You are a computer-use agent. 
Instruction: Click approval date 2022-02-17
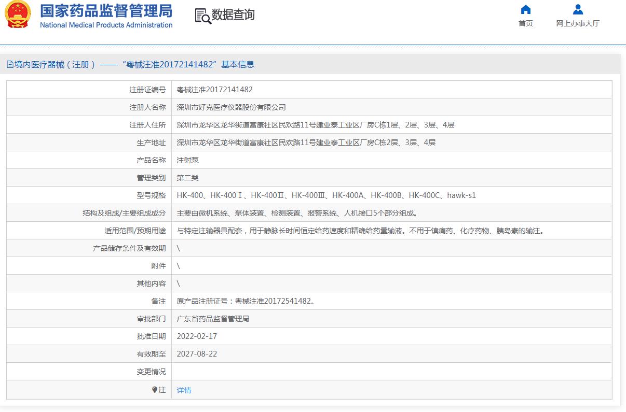click(x=197, y=336)
